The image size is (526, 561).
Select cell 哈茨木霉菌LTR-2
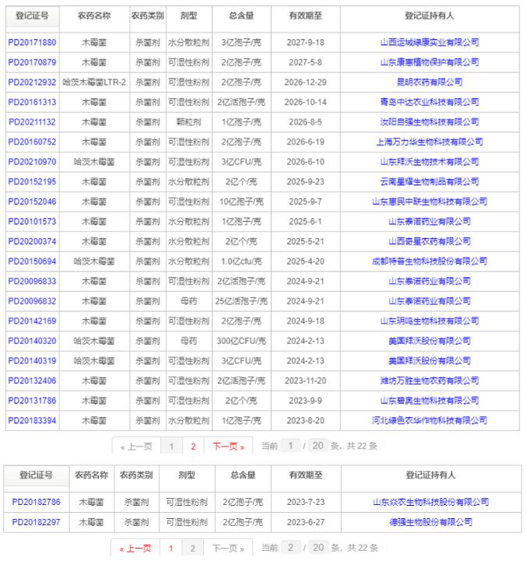(x=94, y=82)
